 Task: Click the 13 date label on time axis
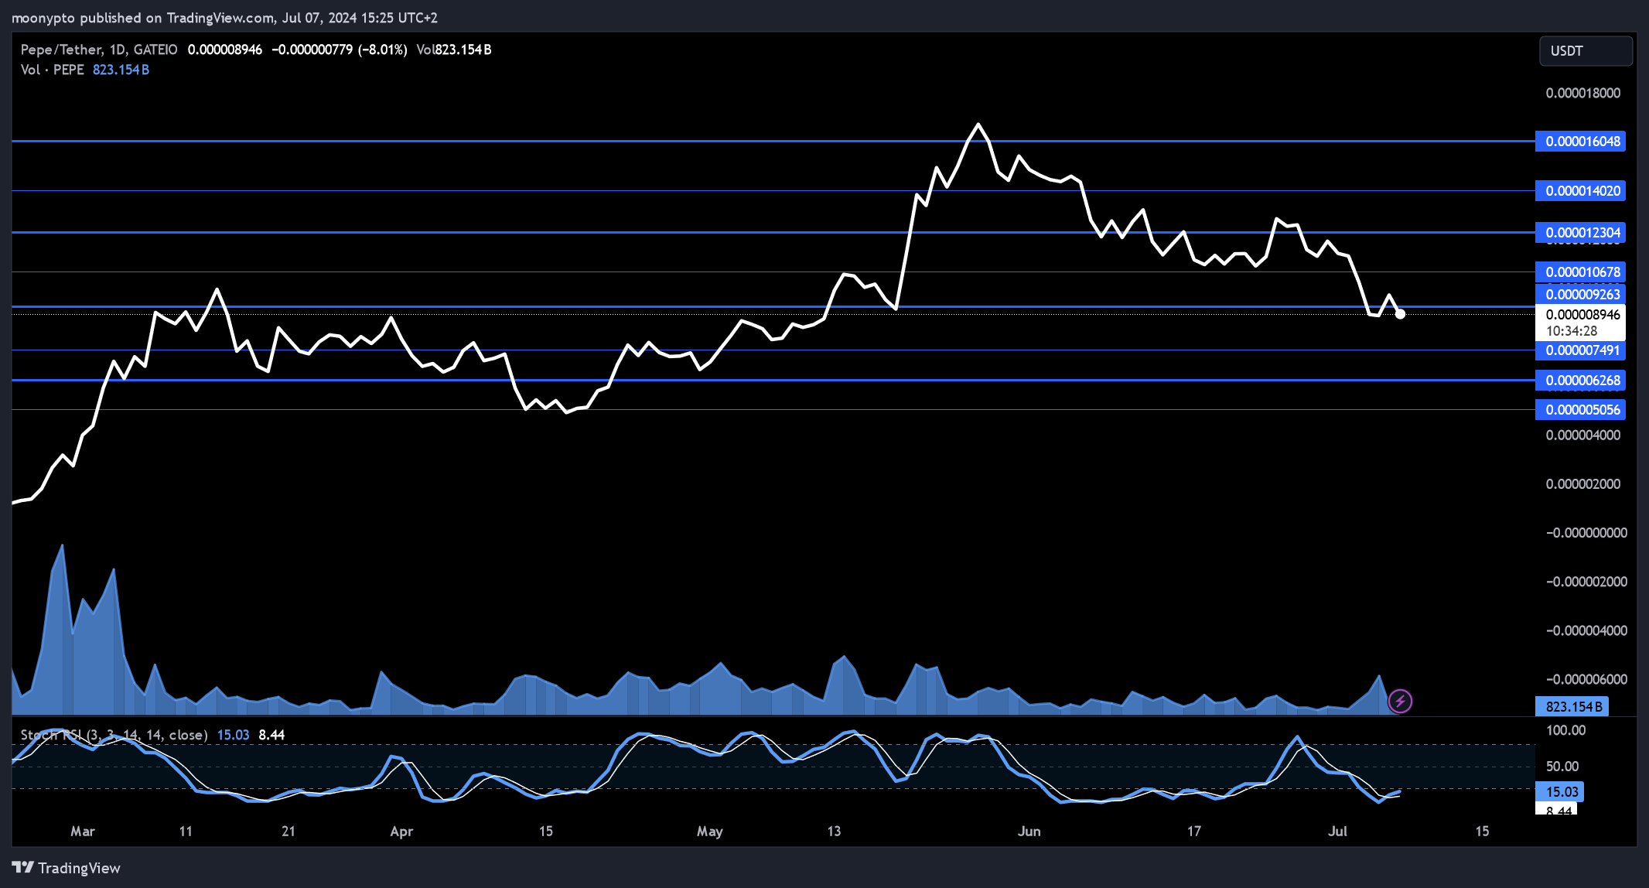coord(834,832)
